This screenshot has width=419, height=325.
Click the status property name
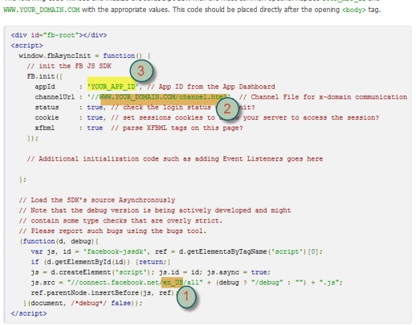(x=47, y=107)
